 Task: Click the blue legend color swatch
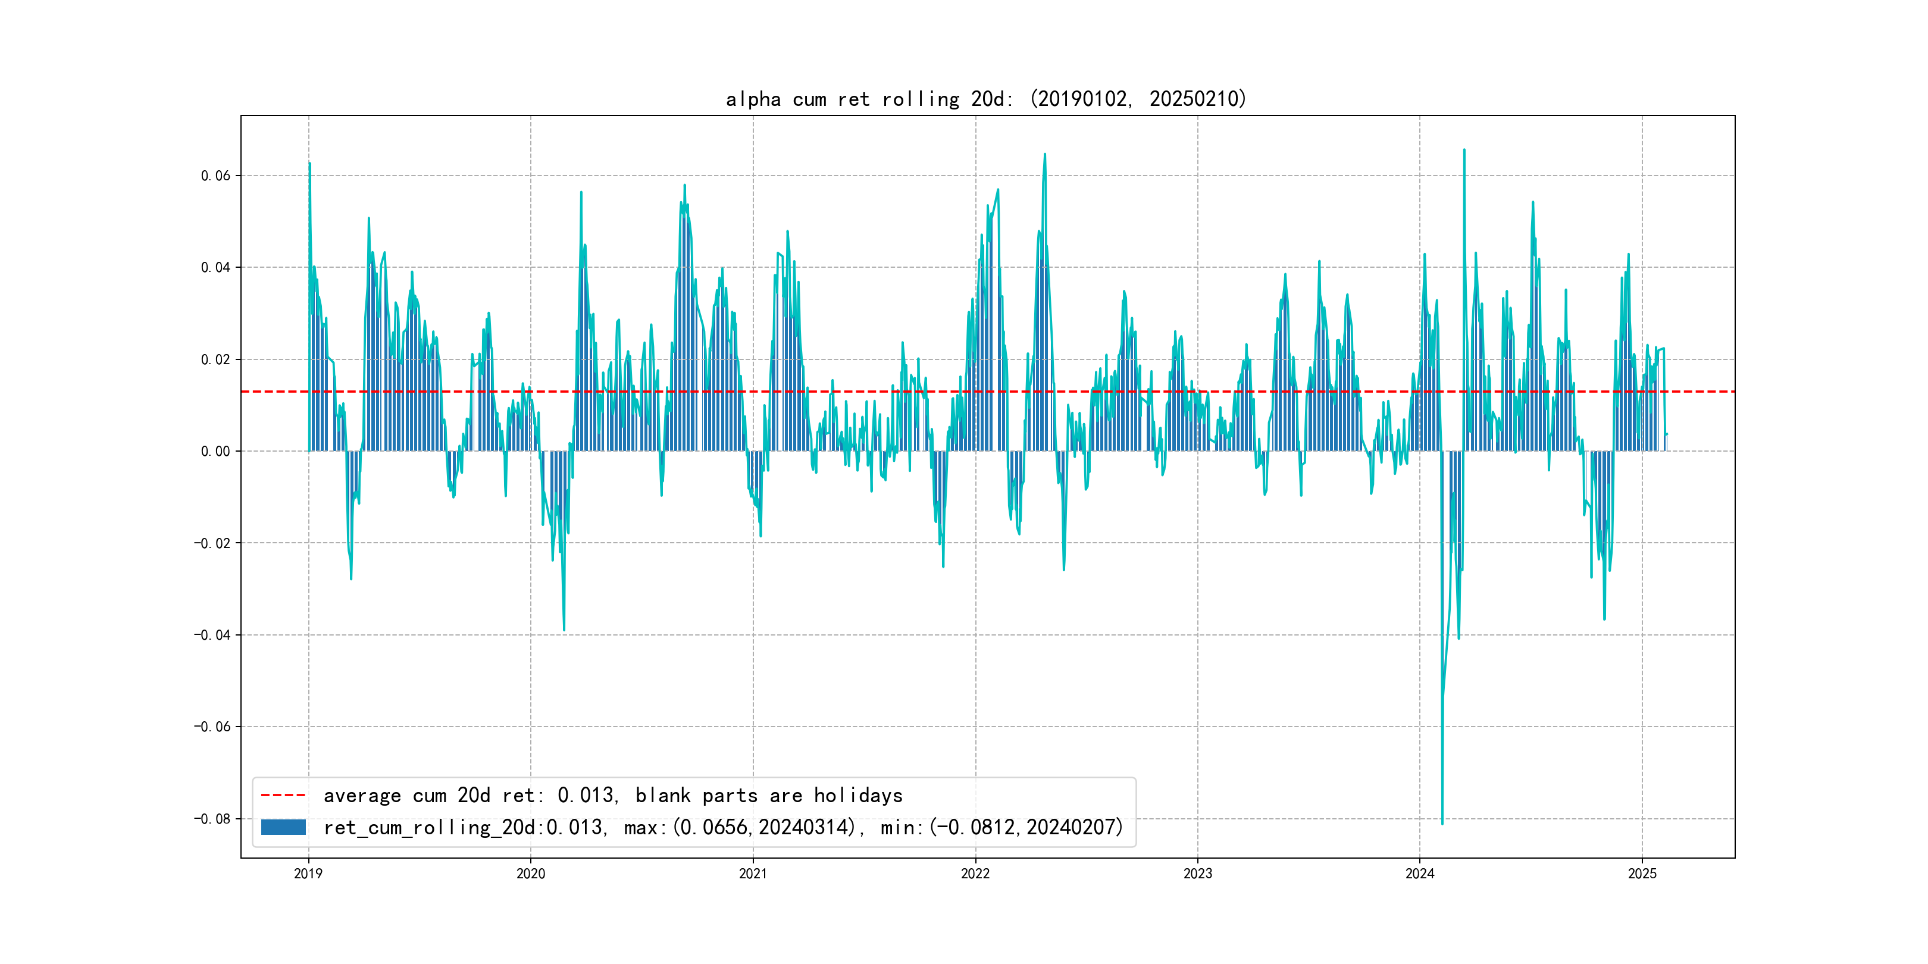click(x=283, y=827)
